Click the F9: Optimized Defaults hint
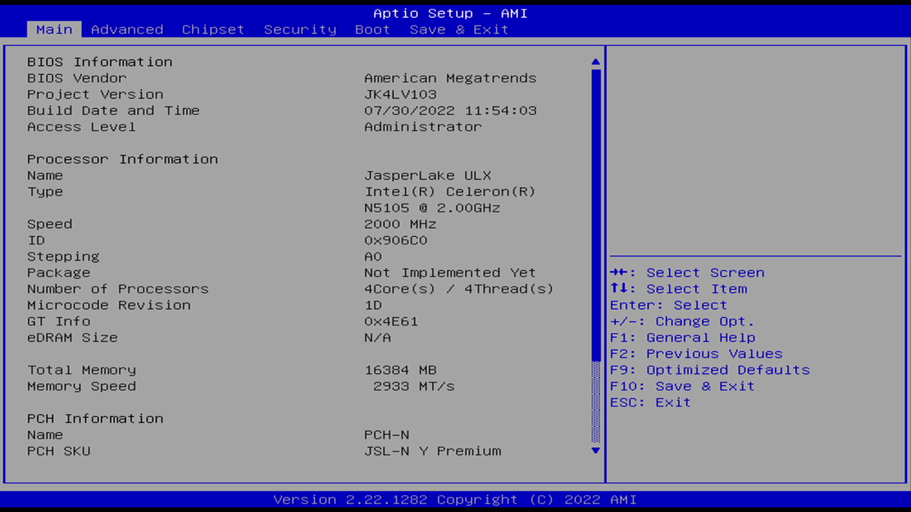Image resolution: width=911 pixels, height=512 pixels. tap(710, 370)
